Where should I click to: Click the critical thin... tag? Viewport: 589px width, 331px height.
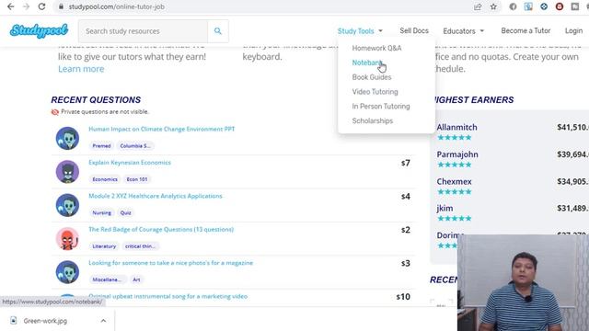pyautogui.click(x=140, y=246)
